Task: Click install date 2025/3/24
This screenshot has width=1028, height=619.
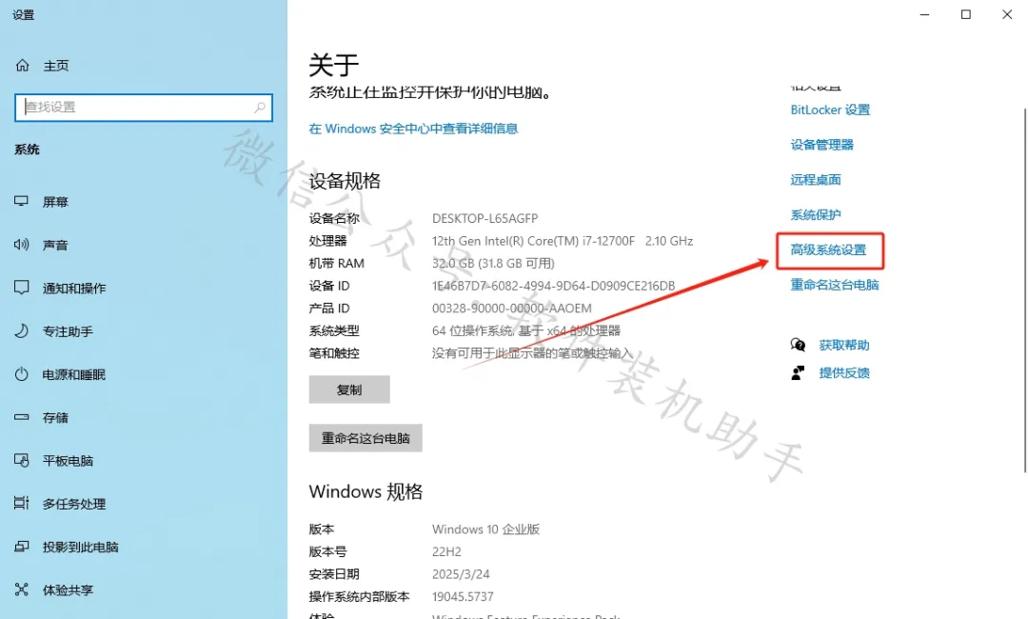Action: 461,573
